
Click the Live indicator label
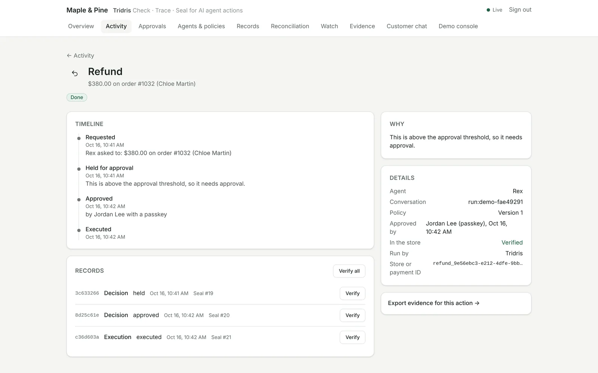(x=497, y=10)
